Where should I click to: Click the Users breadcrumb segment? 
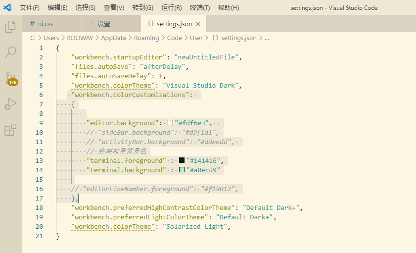(51, 38)
